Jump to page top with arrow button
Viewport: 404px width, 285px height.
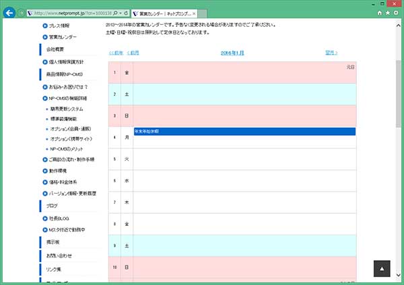click(x=382, y=269)
